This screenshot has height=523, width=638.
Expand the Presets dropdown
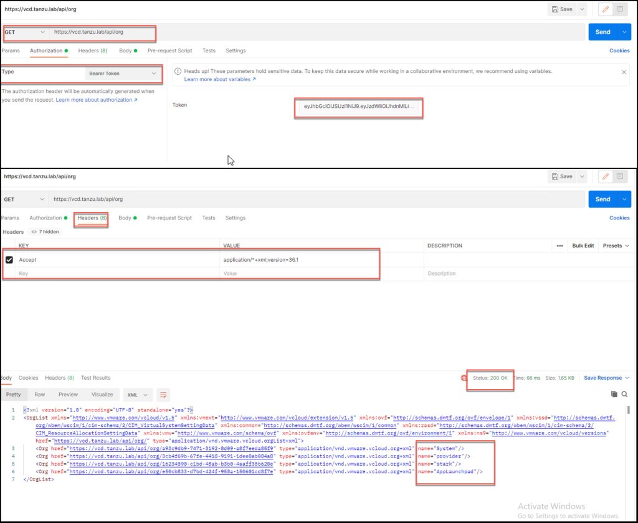616,246
